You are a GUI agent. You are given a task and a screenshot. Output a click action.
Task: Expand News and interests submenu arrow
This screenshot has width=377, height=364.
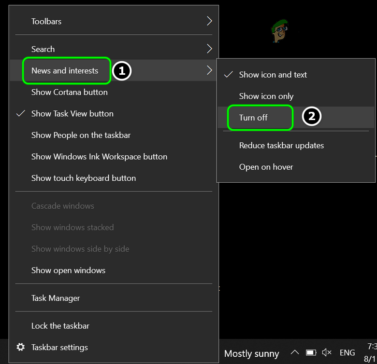click(x=209, y=70)
